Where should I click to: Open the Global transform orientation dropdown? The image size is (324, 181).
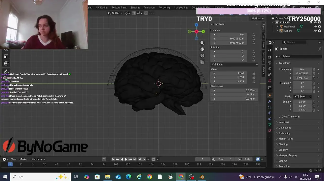tap(115, 13)
